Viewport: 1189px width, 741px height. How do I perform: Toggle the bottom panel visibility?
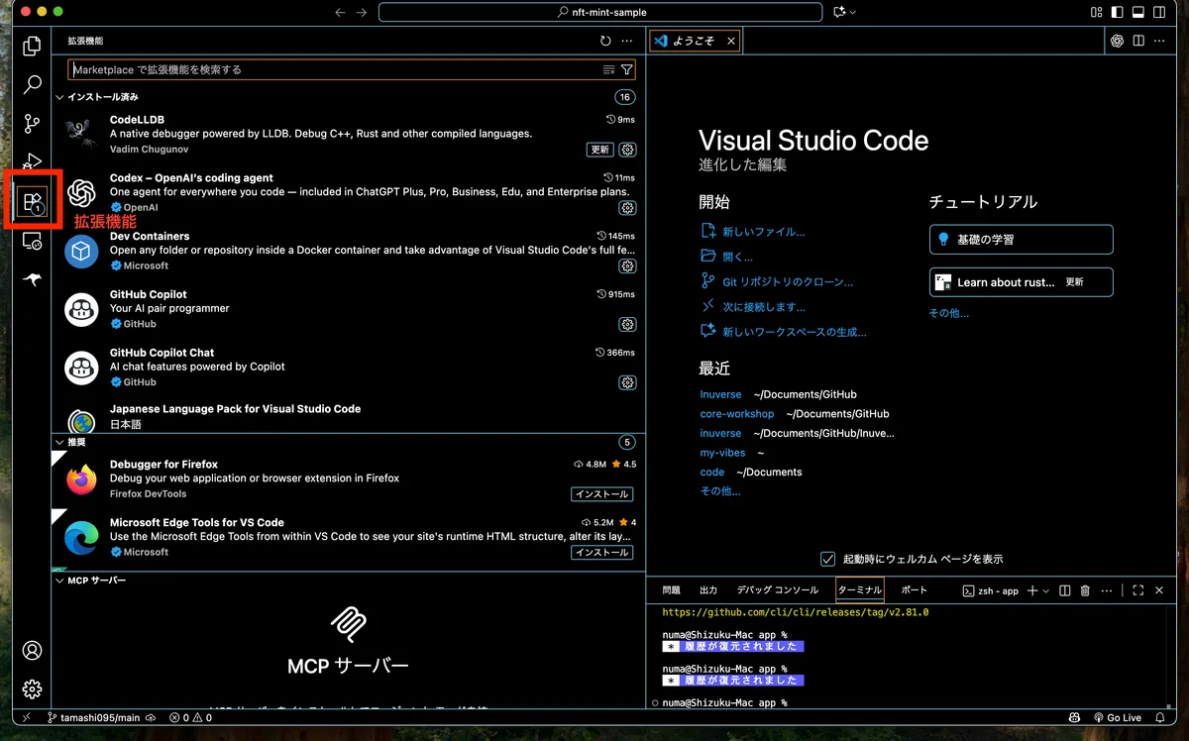pos(1138,12)
